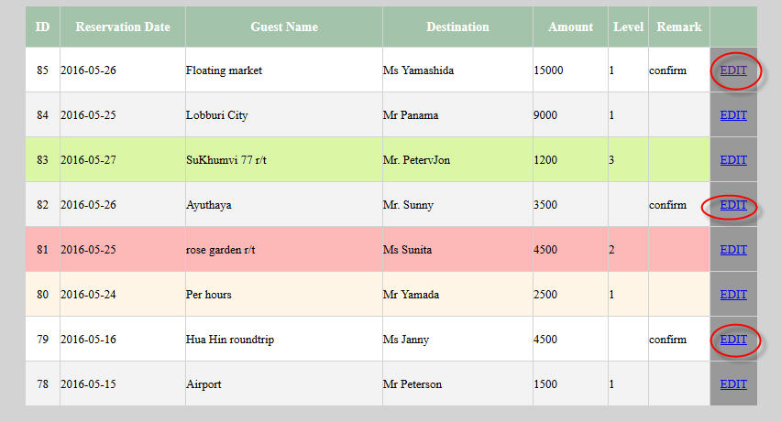781x421 pixels.
Task: Click EDIT on Hua Hin roundtrip row
Action: coord(733,340)
